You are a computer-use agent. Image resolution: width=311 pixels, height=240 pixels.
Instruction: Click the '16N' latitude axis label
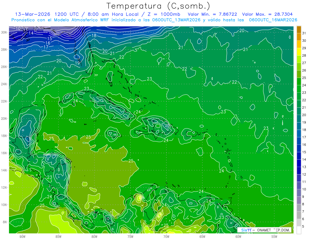click(4, 153)
